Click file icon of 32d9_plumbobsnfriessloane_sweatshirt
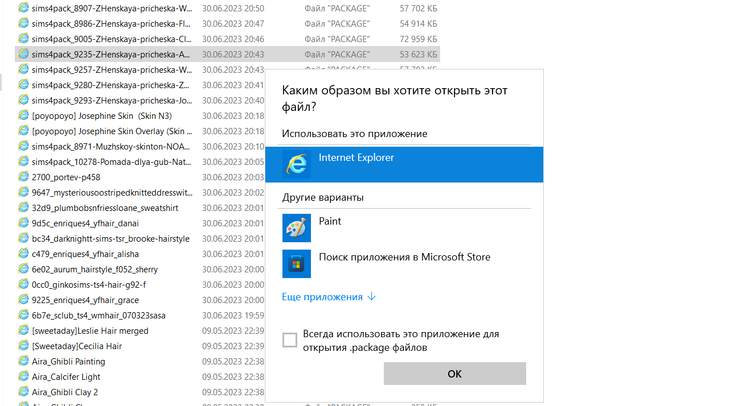Screen dimensions: 738x406 click(x=23, y=208)
